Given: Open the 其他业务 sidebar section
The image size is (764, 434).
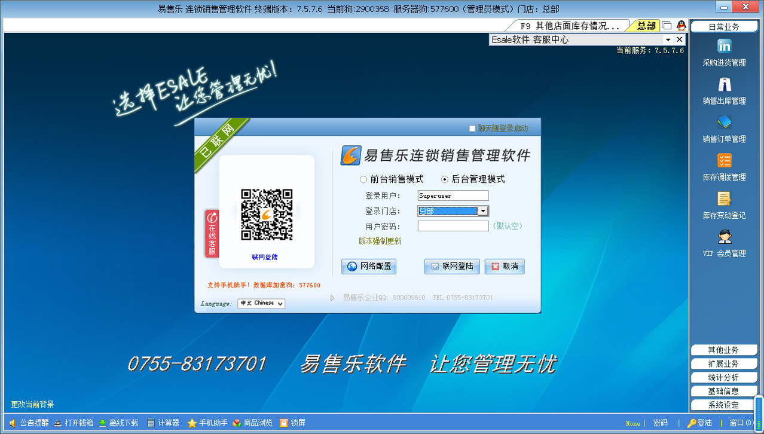Looking at the screenshot, I should tap(724, 350).
